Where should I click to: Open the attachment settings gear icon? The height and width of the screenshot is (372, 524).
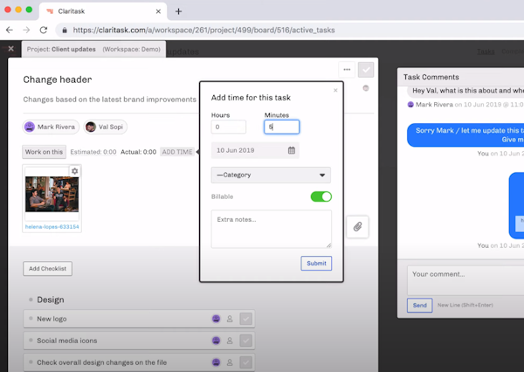(75, 171)
